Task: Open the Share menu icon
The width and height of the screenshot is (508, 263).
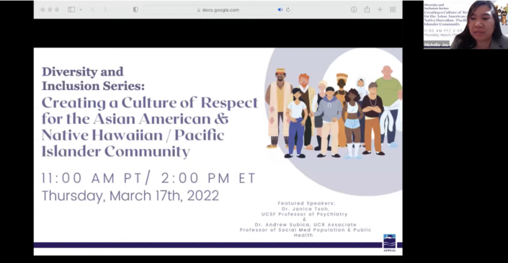Action: point(367,9)
